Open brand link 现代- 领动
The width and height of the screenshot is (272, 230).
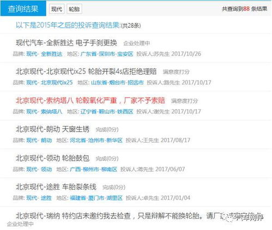(39, 170)
